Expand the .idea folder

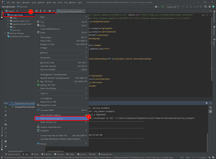pos(8,18)
